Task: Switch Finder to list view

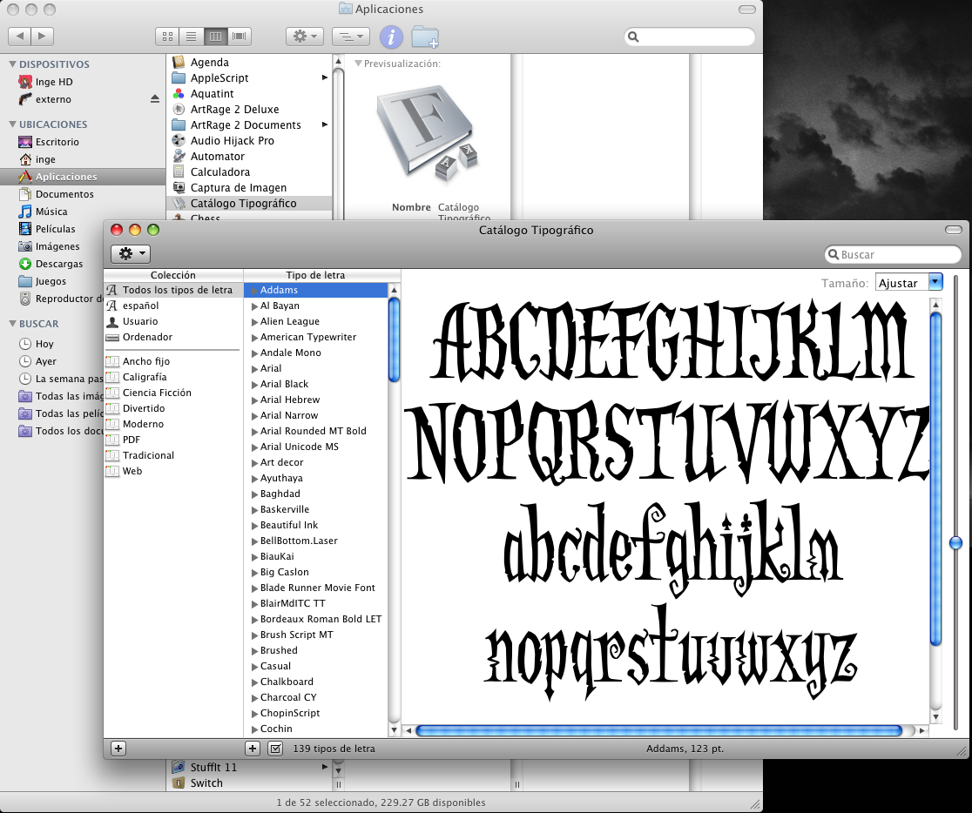Action: tap(191, 36)
